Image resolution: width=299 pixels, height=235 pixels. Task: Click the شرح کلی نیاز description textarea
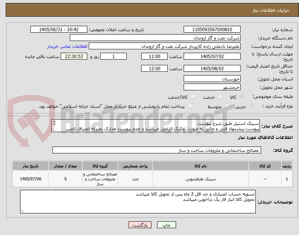pyautogui.click(x=156, y=126)
